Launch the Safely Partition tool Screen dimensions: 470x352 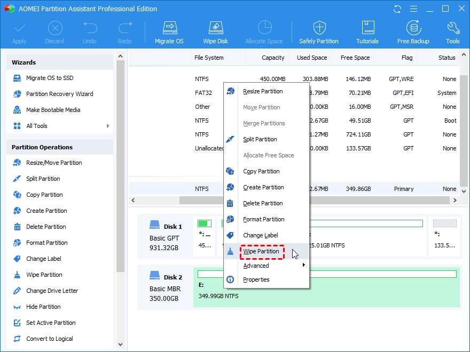319,32
